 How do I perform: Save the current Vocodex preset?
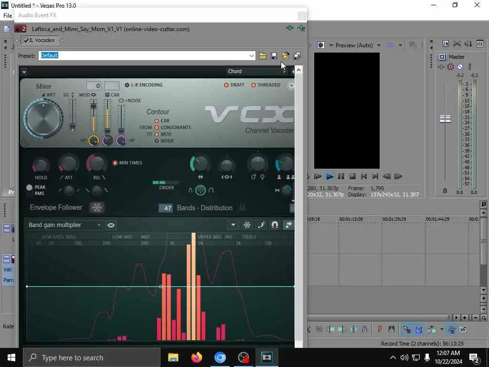[274, 56]
